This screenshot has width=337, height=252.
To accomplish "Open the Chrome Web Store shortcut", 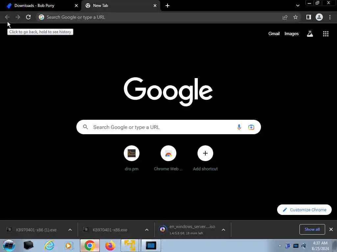I will click(x=168, y=158).
